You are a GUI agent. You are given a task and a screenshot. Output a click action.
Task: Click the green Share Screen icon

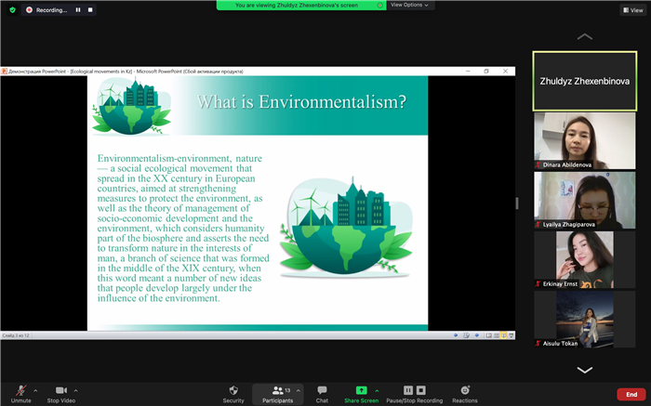[361, 390]
